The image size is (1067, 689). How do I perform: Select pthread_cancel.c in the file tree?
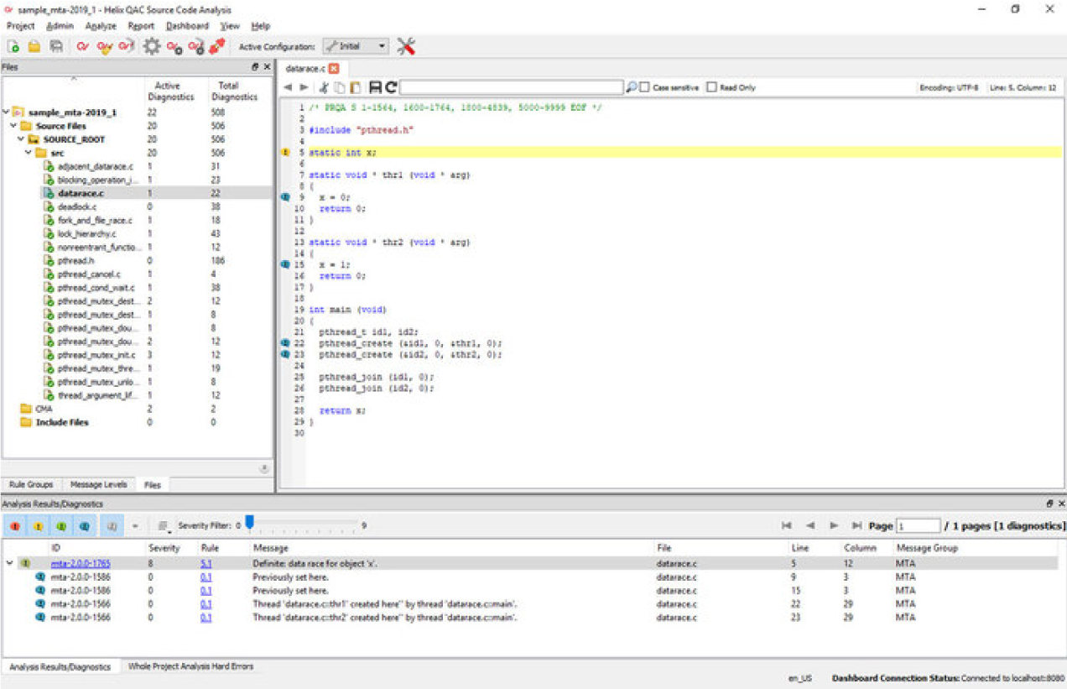(89, 274)
